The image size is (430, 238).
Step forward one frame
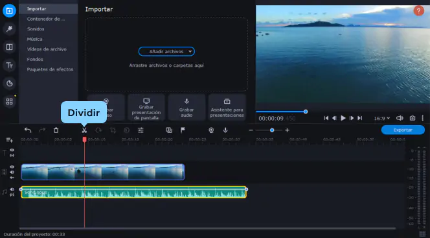tap(352, 118)
